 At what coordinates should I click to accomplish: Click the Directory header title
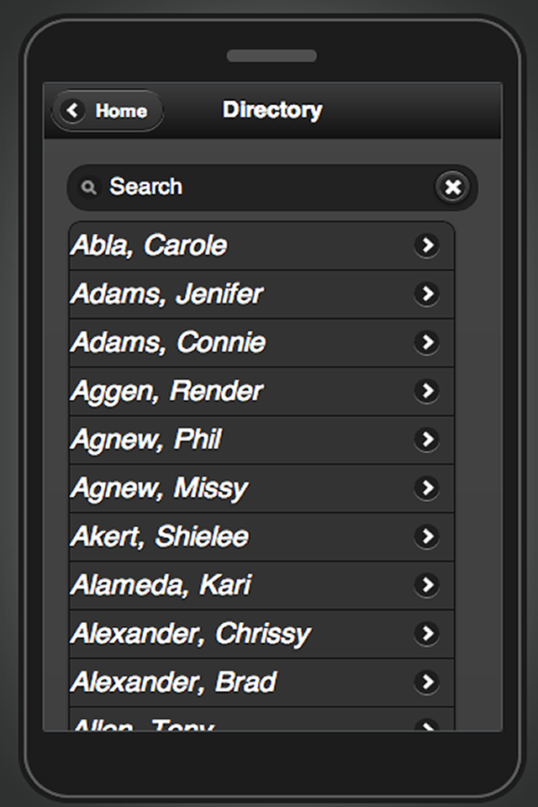pos(272,110)
